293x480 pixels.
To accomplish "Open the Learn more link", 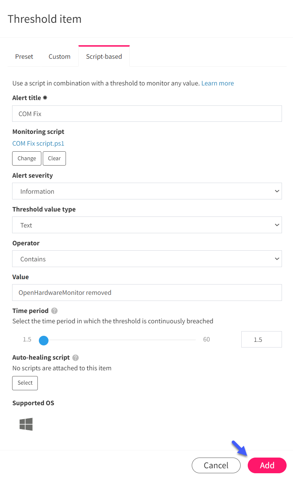I will (217, 83).
